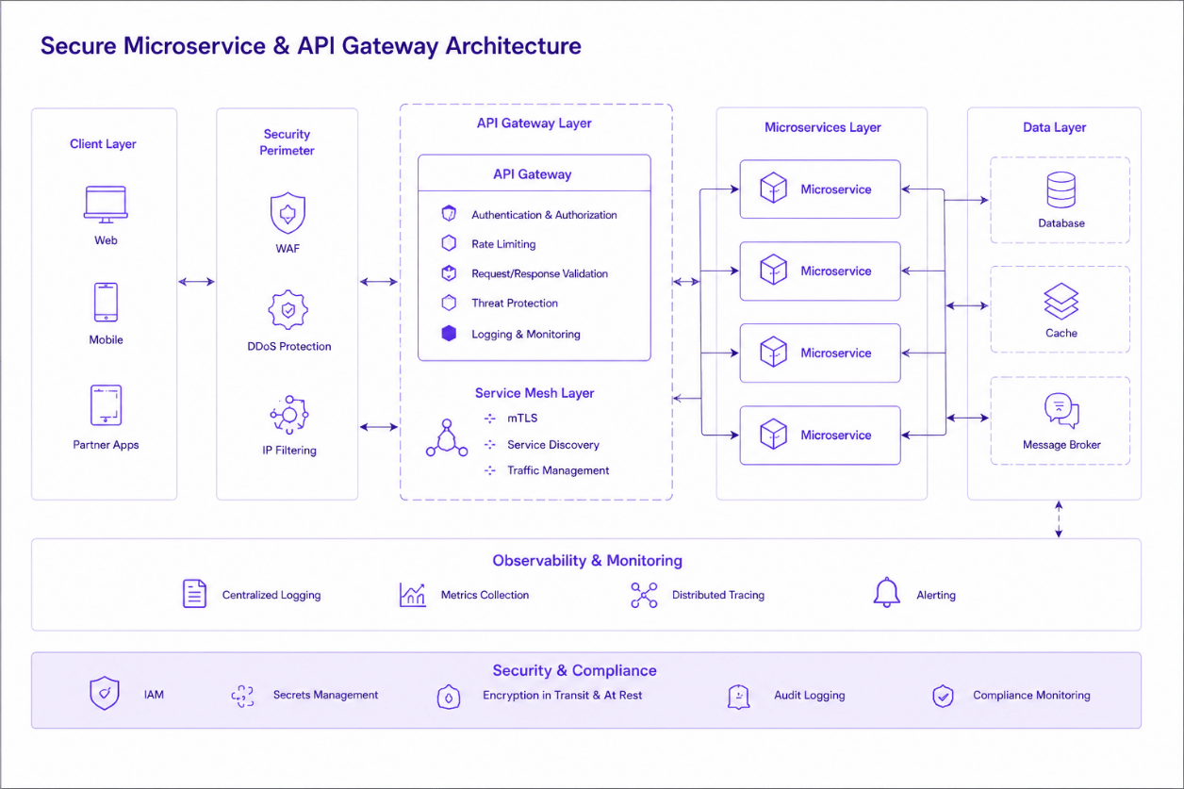Click the Request/Response Validation label
The image size is (1184, 789).
point(540,273)
